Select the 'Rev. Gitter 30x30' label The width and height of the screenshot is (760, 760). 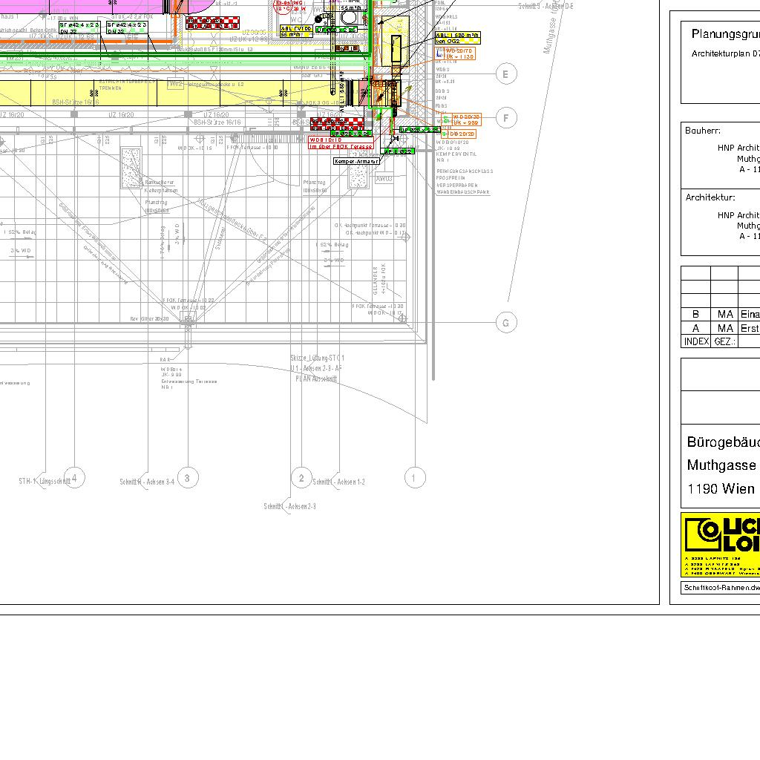[x=149, y=318]
